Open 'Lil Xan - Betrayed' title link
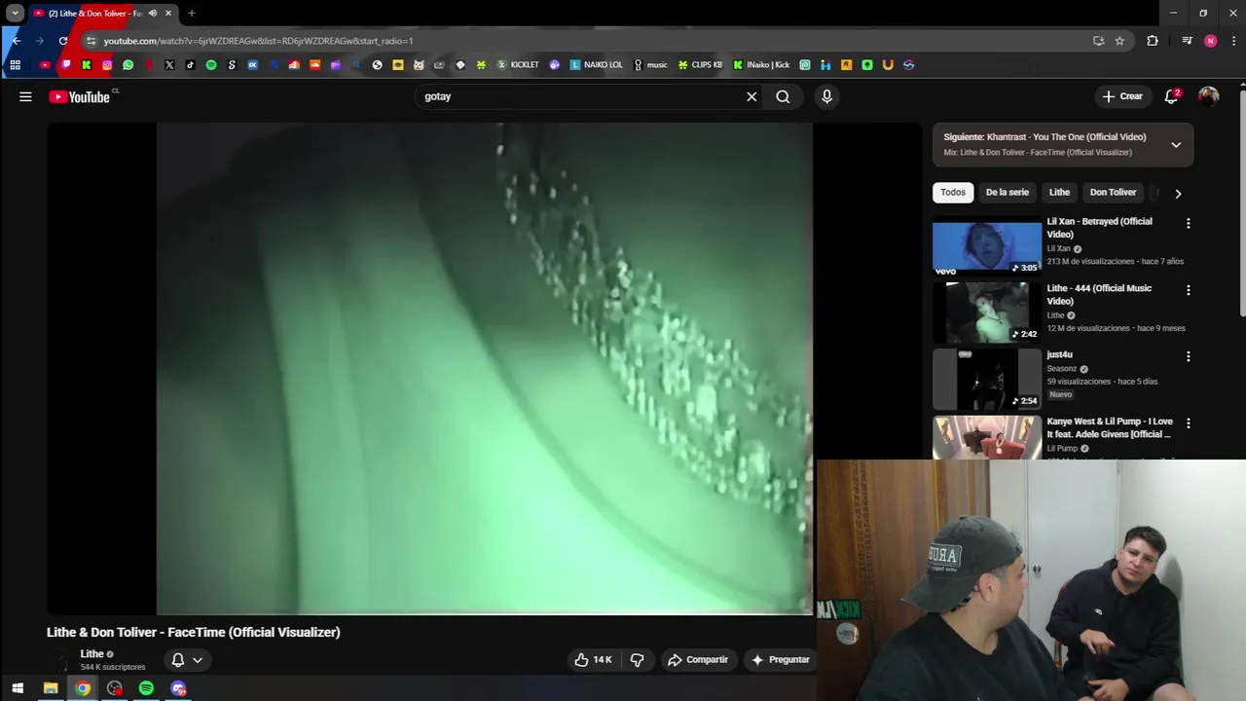 click(x=1099, y=228)
